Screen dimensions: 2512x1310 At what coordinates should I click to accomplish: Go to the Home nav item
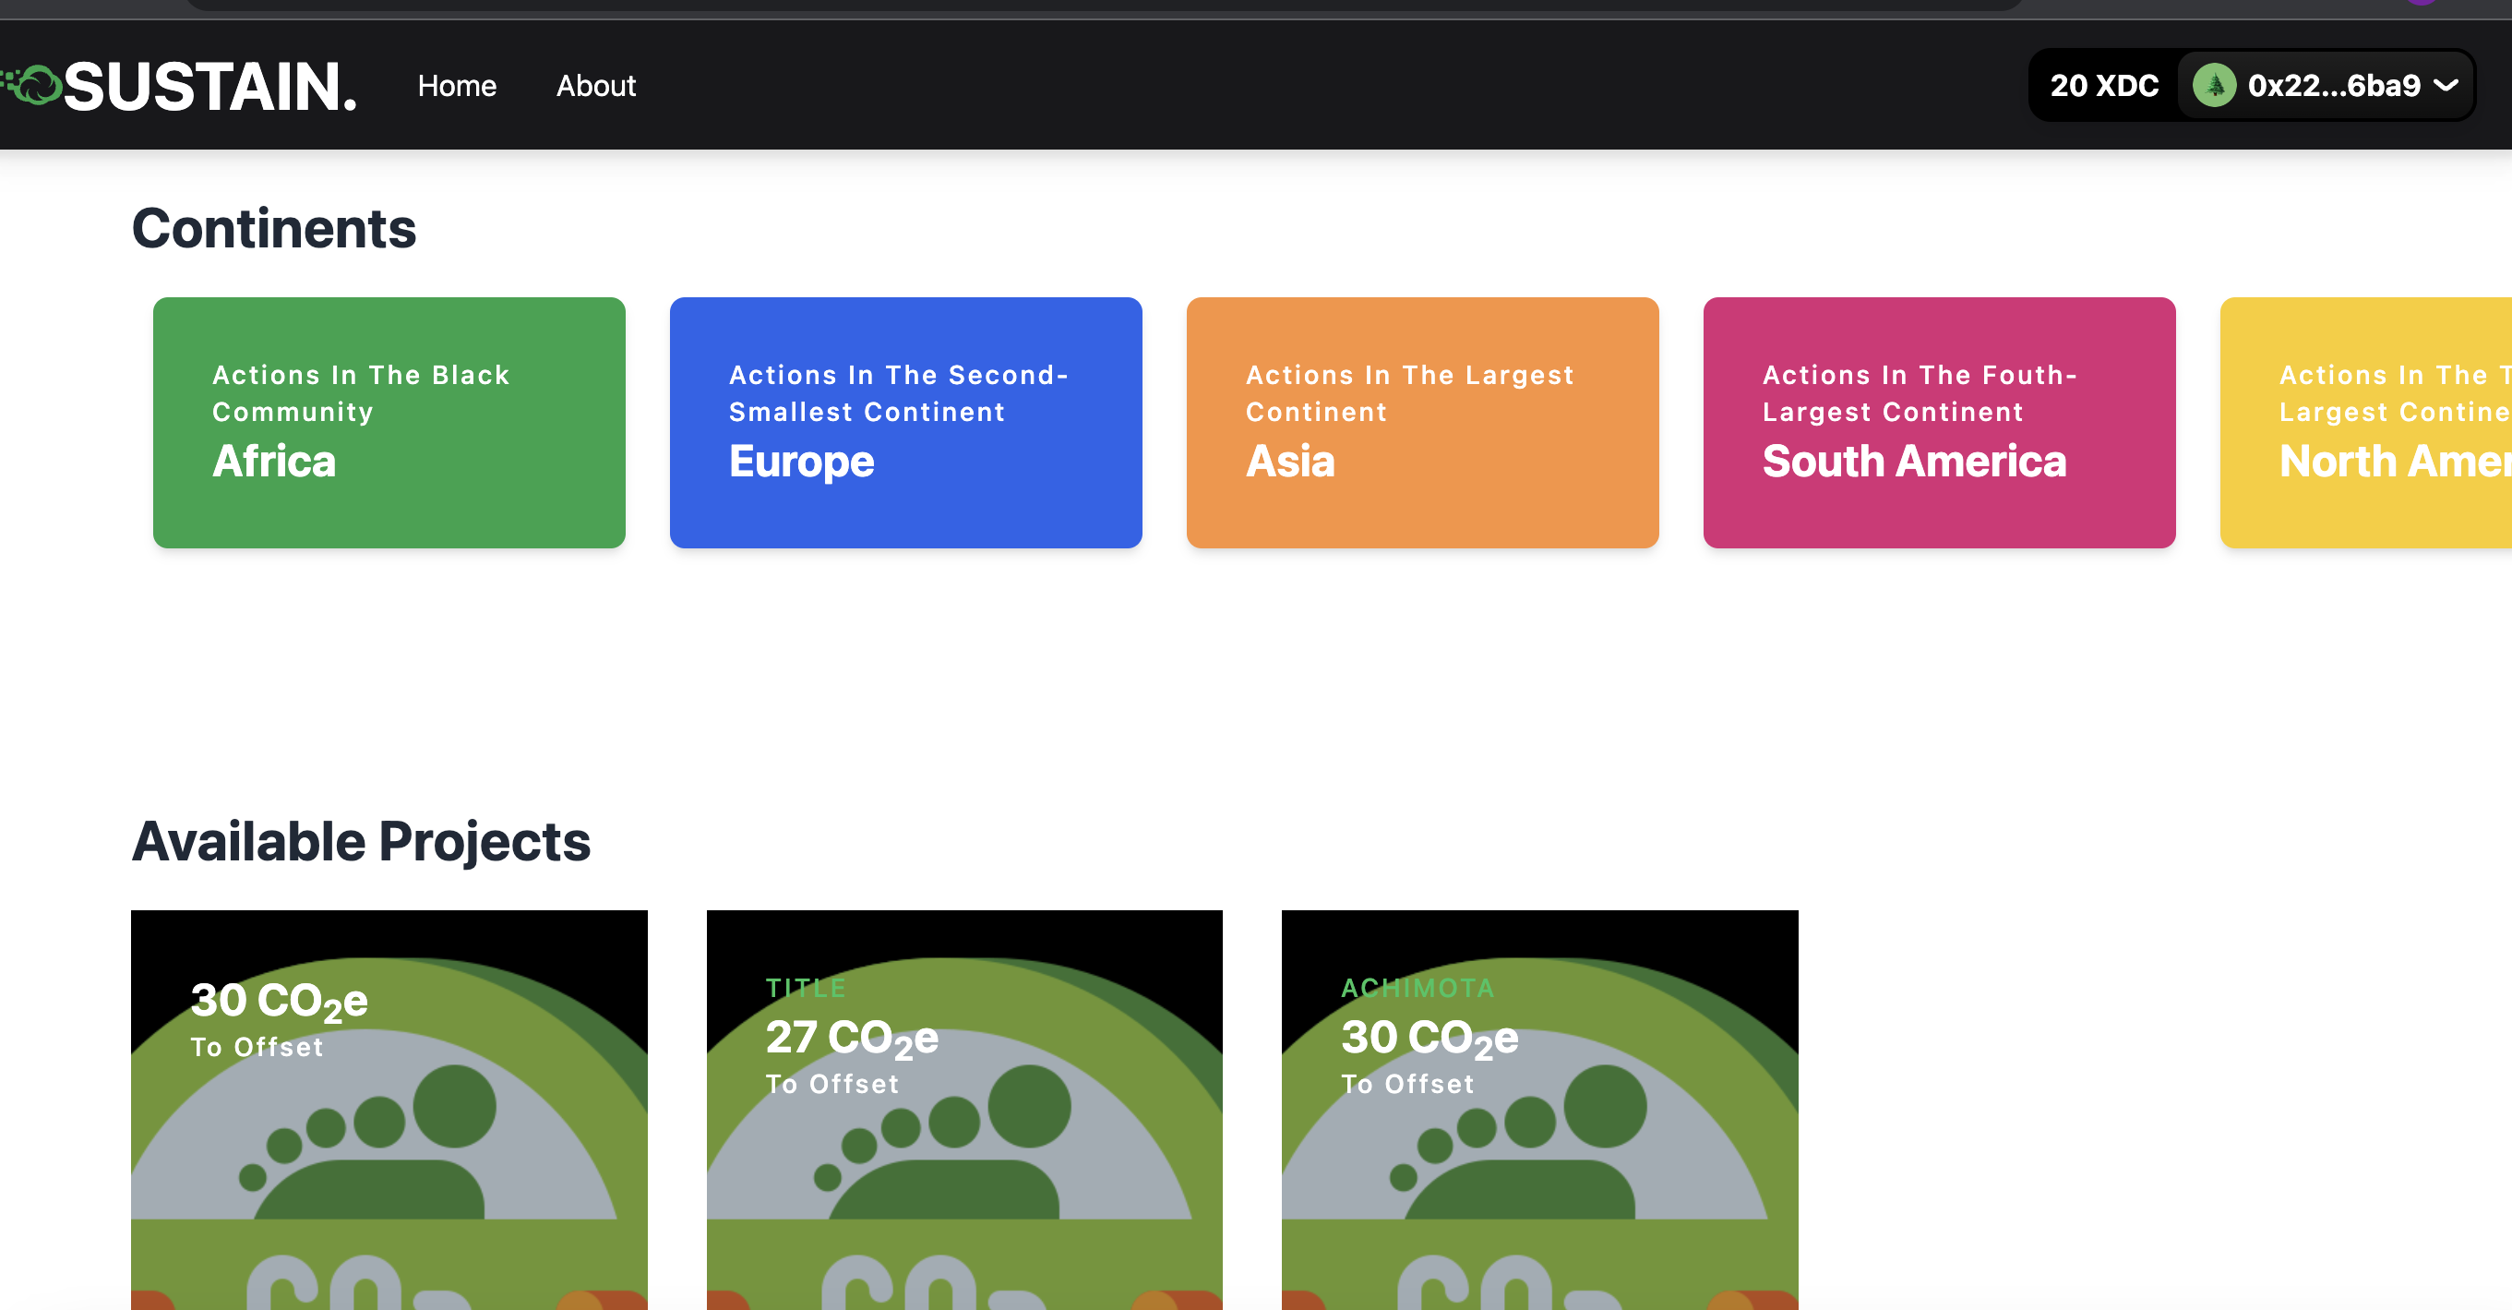pos(457,86)
